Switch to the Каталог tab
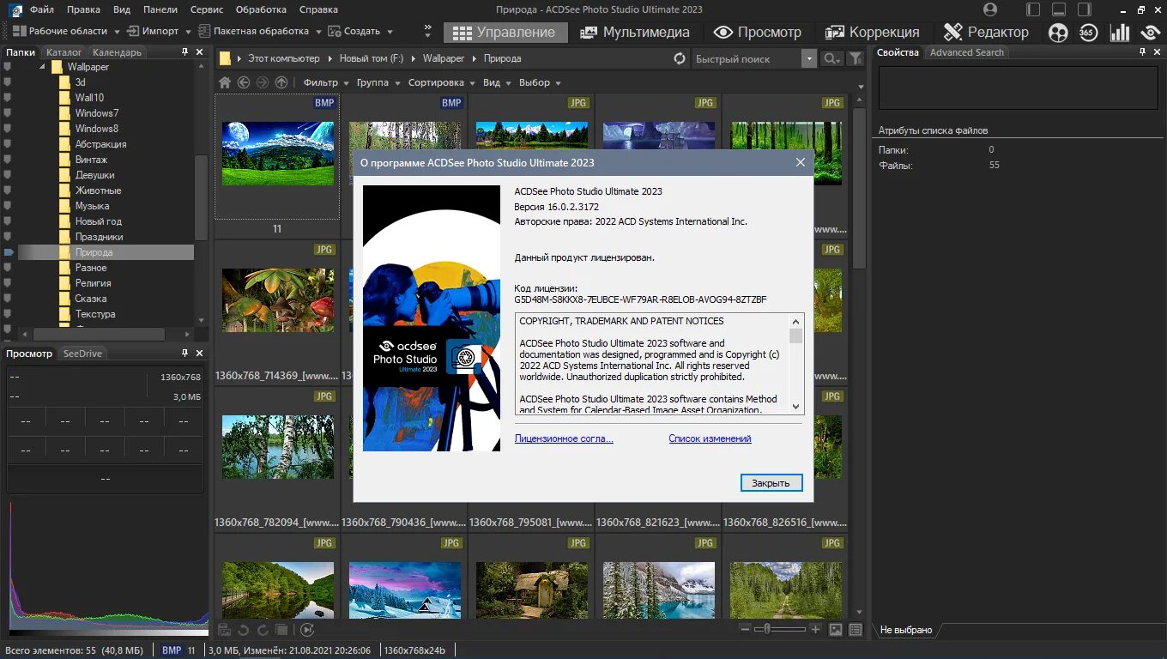Image resolution: width=1167 pixels, height=659 pixels. click(x=64, y=52)
